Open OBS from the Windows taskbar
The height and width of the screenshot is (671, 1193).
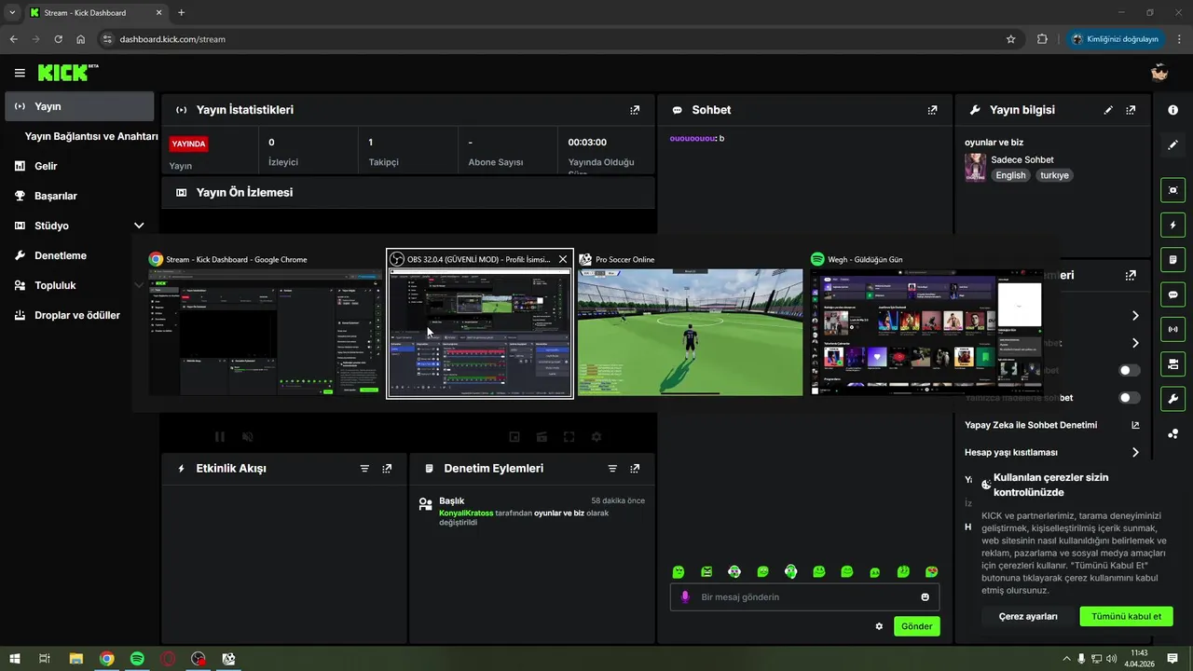coord(198,659)
